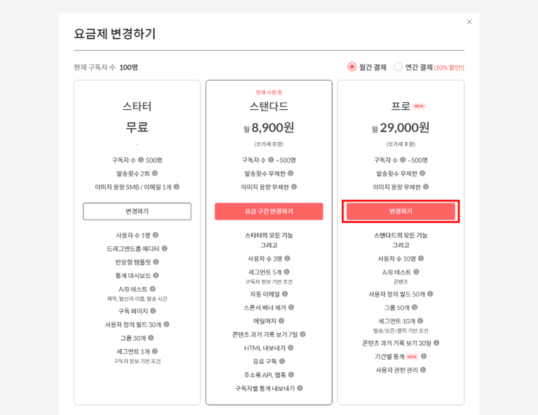Click 변경하기 button in 프로 plan
Image resolution: width=538 pixels, height=415 pixels.
coord(401,211)
